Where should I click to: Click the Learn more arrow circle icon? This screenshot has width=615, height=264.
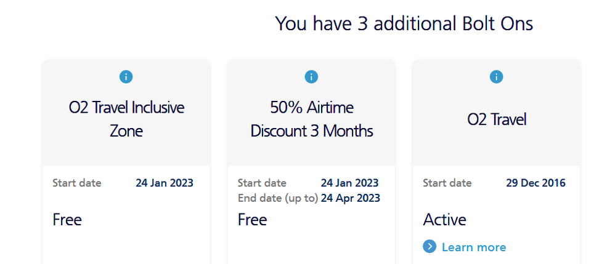tap(430, 246)
